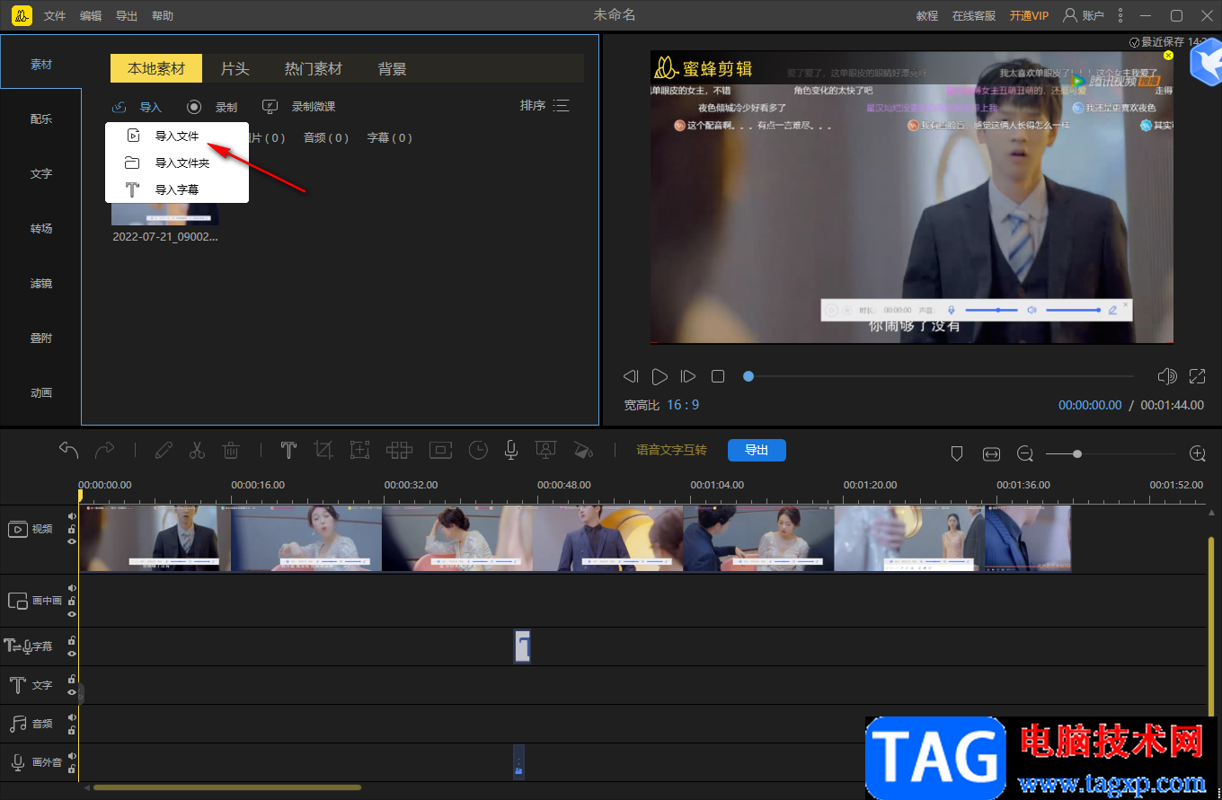The image size is (1222, 800).
Task: Open 在线客服 support
Action: (x=974, y=16)
